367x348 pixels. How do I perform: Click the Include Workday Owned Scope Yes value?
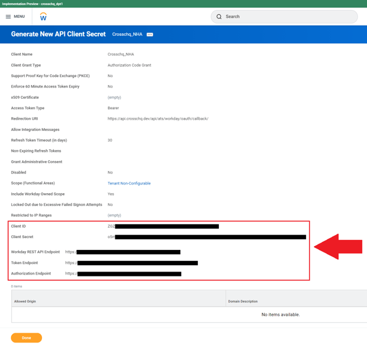click(x=110, y=194)
